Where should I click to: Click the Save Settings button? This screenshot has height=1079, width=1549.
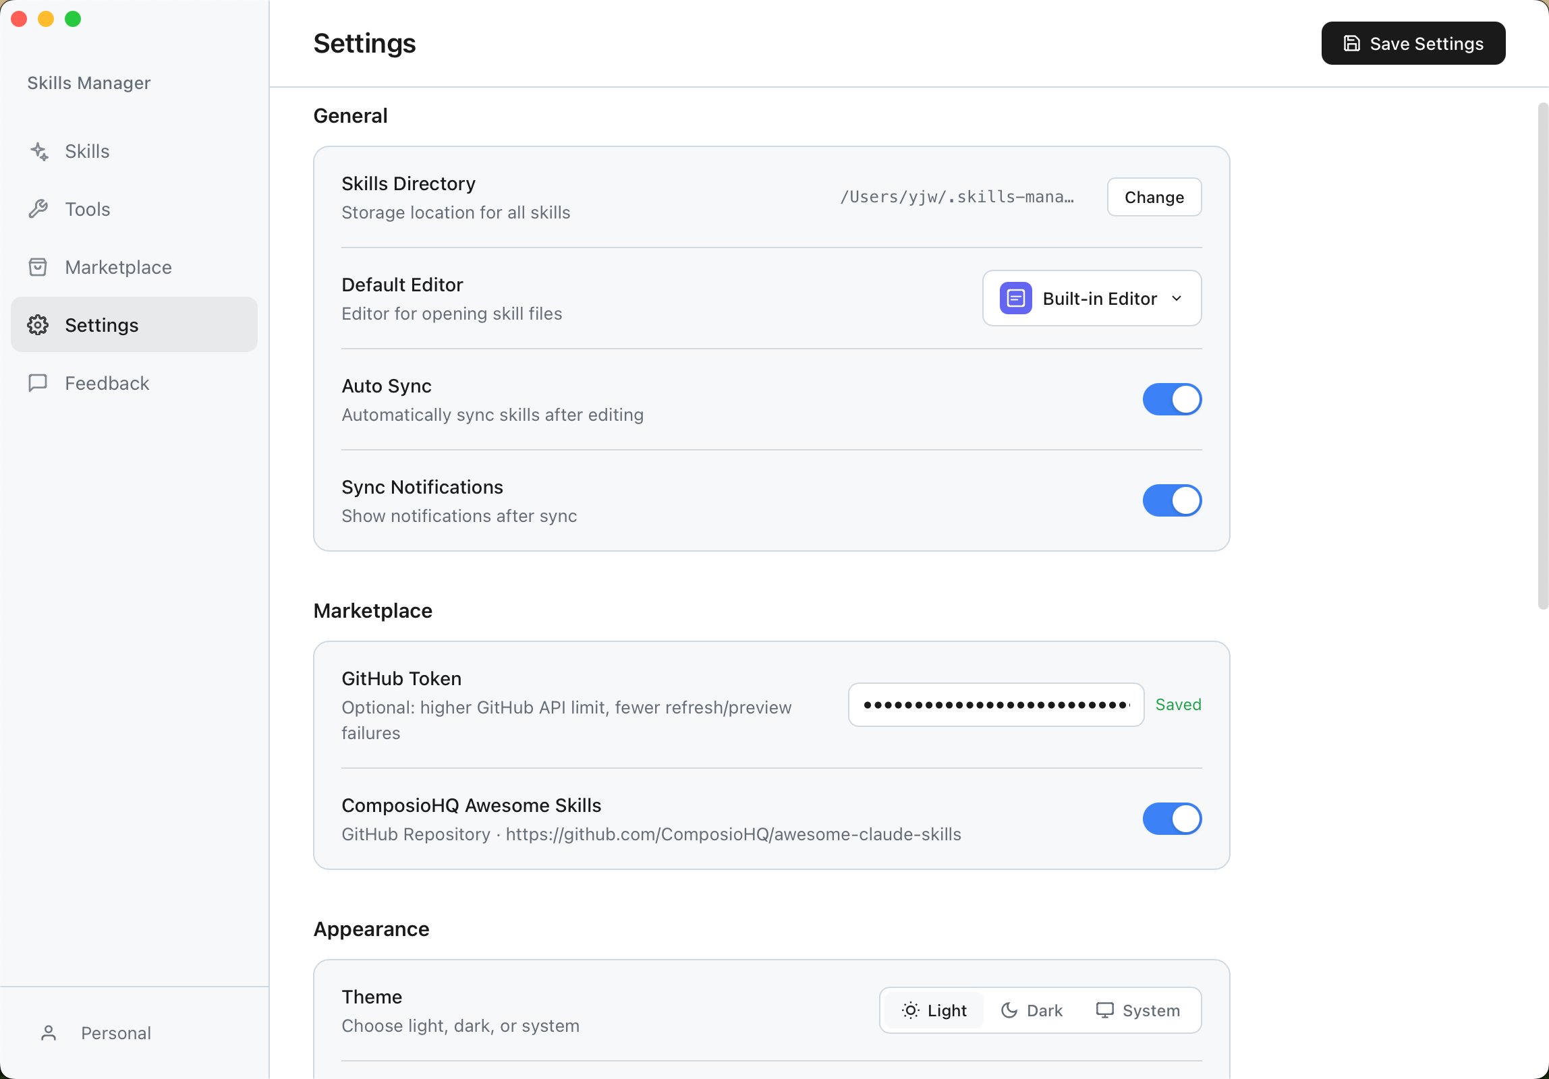tap(1413, 44)
